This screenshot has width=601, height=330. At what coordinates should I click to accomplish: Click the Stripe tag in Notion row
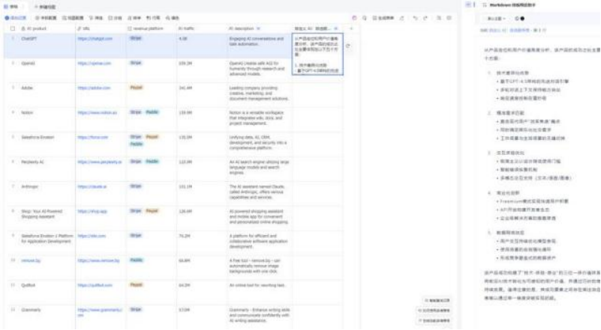point(136,112)
